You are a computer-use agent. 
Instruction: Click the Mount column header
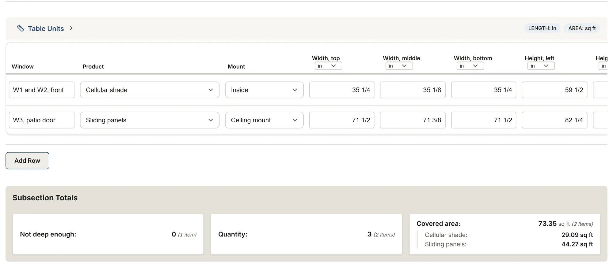click(236, 66)
